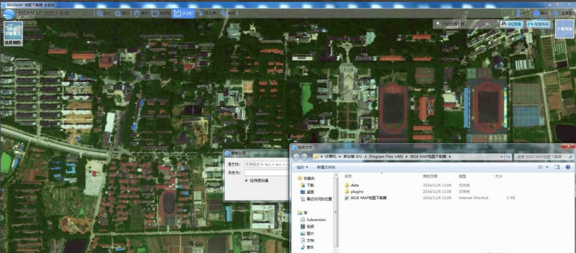Click back arrow in file dialog
Screen dimensions: 576x253
coord(297,157)
